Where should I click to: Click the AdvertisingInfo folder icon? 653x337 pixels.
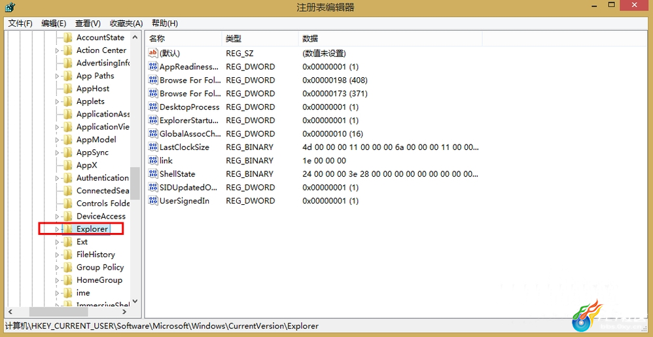tap(67, 63)
